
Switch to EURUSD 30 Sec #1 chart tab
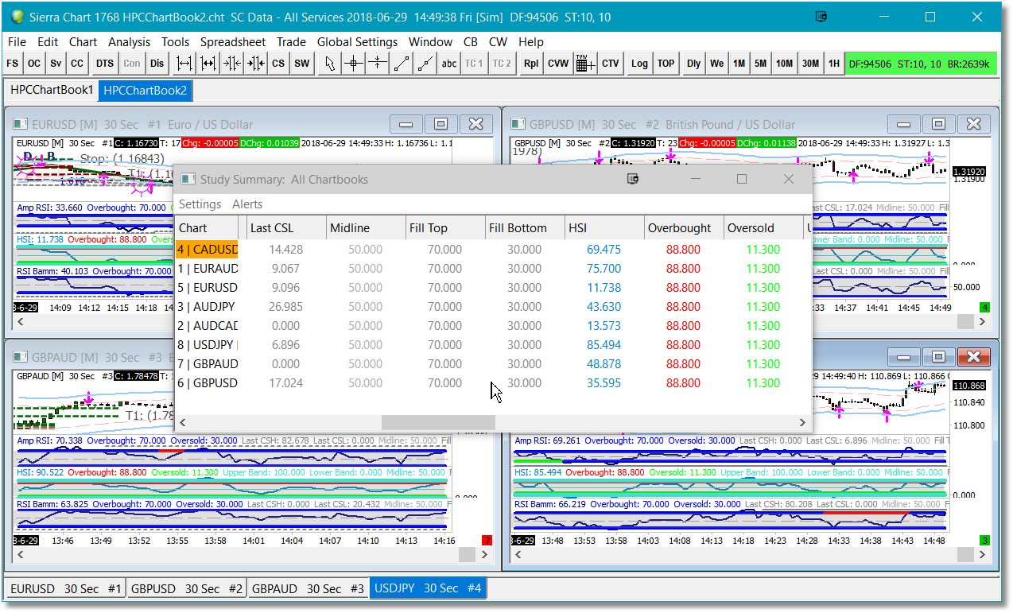(66, 589)
